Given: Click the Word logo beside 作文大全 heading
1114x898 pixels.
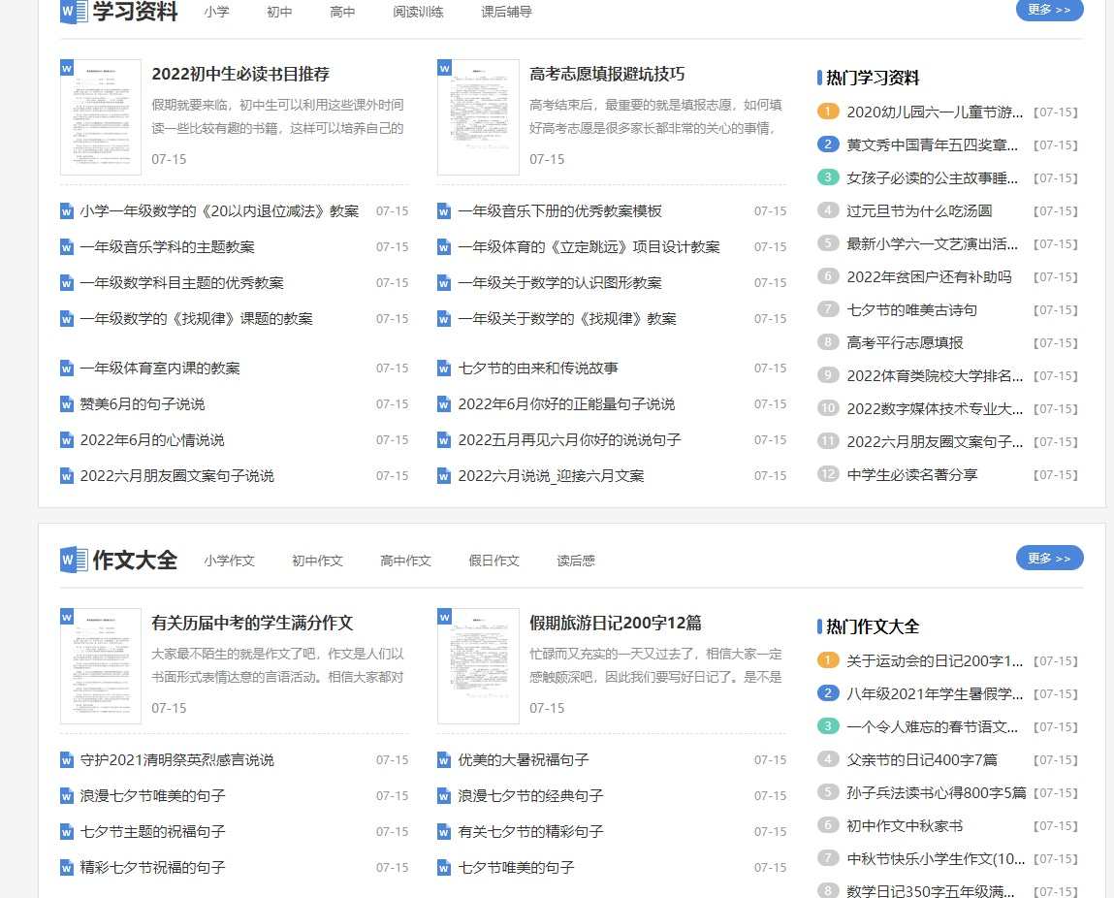Looking at the screenshot, I should coord(74,560).
